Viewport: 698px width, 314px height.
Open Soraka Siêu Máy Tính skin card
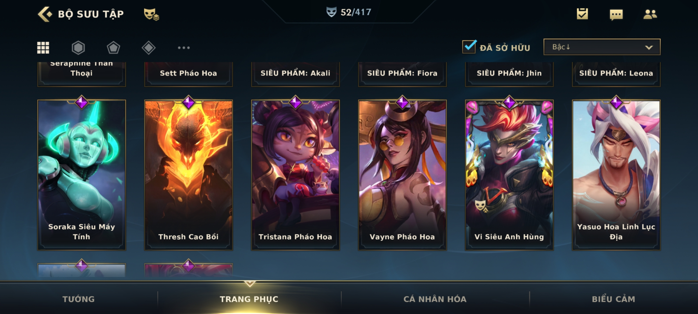[82, 174]
